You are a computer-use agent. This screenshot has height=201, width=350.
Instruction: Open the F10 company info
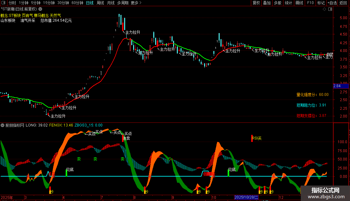(310, 3)
